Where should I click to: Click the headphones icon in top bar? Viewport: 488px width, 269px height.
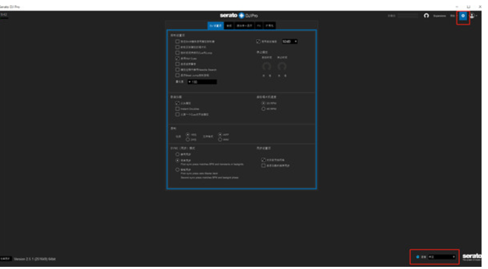(426, 16)
